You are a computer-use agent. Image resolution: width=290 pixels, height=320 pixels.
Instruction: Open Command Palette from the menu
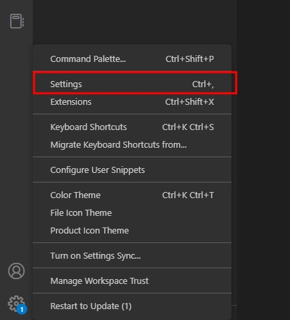coord(132,59)
